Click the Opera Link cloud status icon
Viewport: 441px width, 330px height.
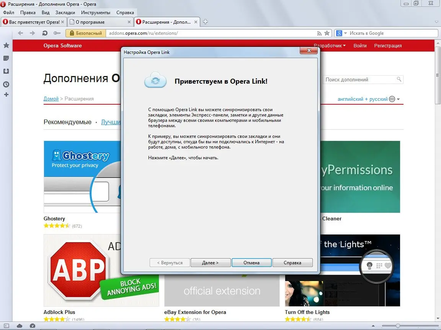point(20,326)
